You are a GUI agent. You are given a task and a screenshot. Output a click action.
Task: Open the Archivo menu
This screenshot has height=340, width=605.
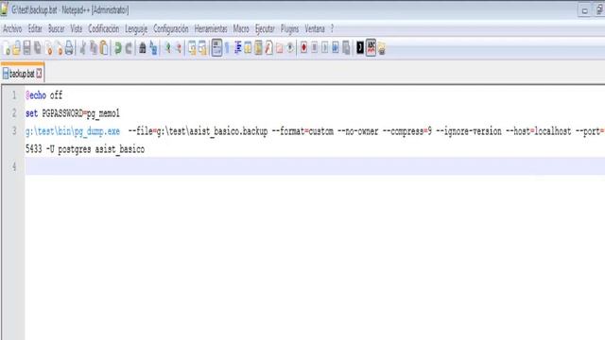(12, 29)
